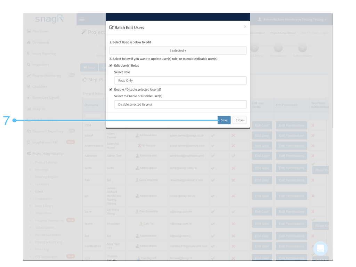Click the Dashboards sidebar icon

(29, 42)
